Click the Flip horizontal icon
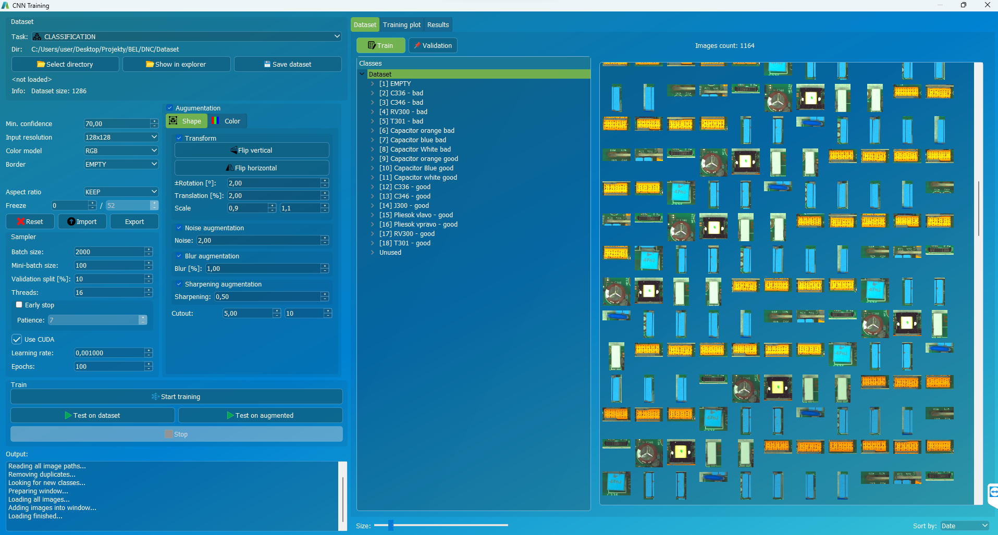The width and height of the screenshot is (998, 535). [x=230, y=168]
